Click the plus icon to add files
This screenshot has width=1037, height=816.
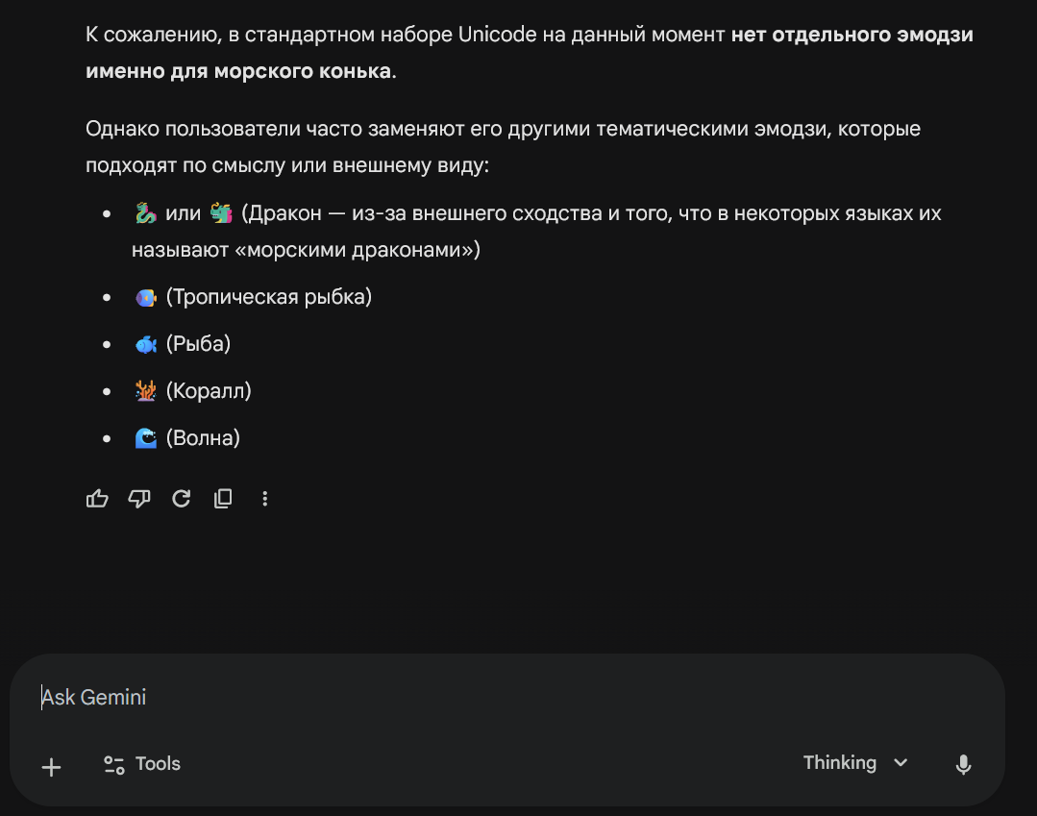[x=51, y=765]
